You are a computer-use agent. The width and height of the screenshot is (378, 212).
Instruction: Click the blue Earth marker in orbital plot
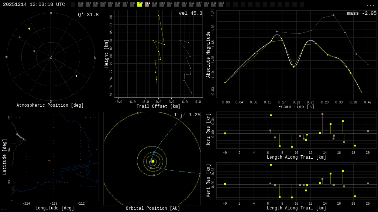click(154, 152)
